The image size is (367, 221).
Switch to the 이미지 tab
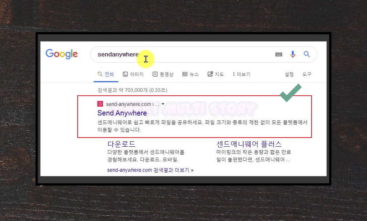click(133, 74)
